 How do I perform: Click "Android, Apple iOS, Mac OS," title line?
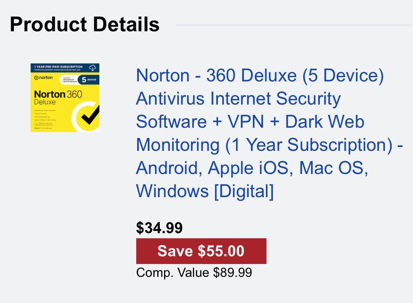[x=252, y=168]
